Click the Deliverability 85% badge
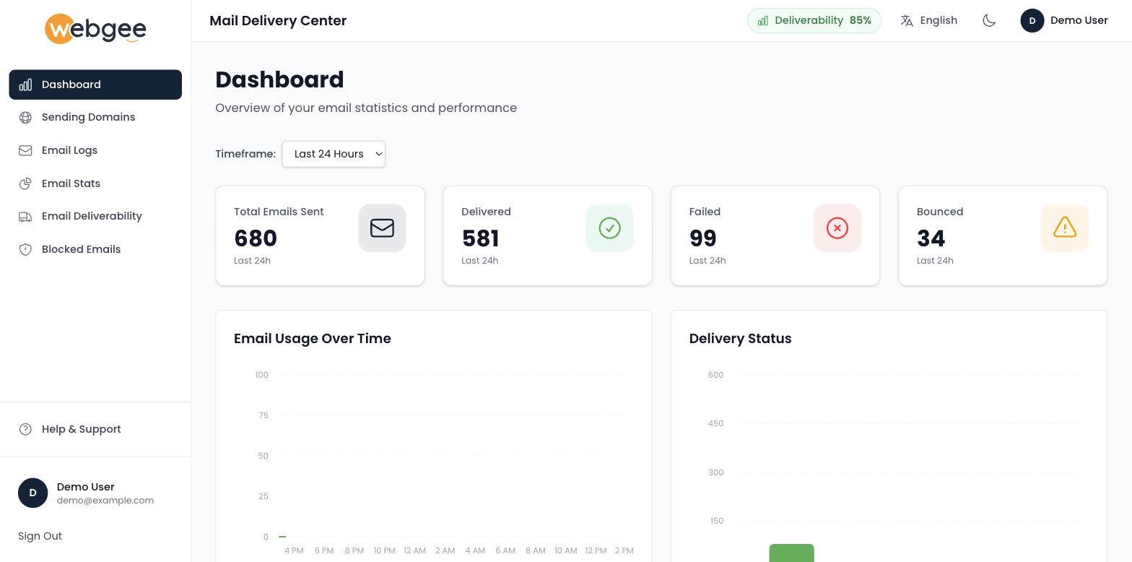Viewport: 1132px width, 562px height. (x=814, y=20)
